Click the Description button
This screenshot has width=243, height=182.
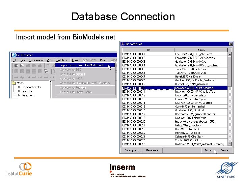[131, 150]
